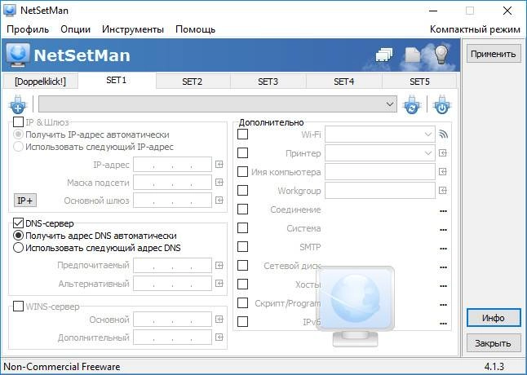Tick the SMTP checkbox
The image size is (527, 375).
click(x=242, y=247)
